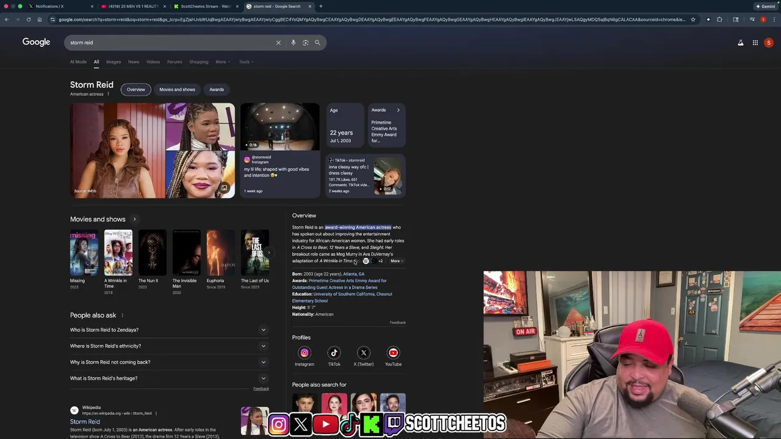Image resolution: width=781 pixels, height=439 pixels.
Task: Click the Chrome profile avatar in toolbar
Action: pyautogui.click(x=763, y=20)
